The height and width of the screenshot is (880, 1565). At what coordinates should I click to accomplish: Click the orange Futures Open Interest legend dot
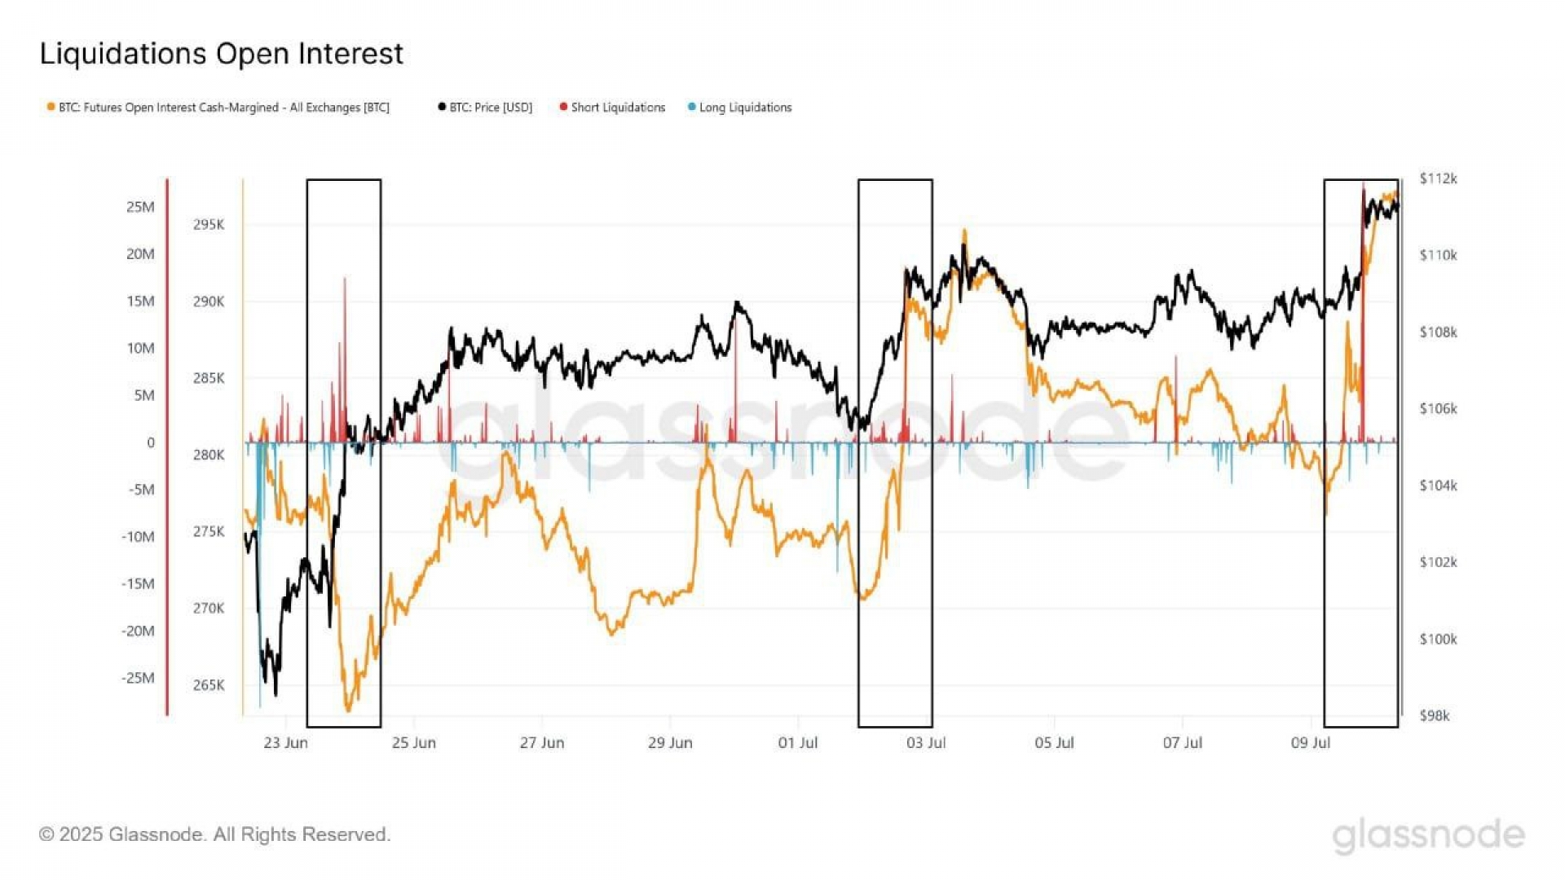tap(51, 107)
